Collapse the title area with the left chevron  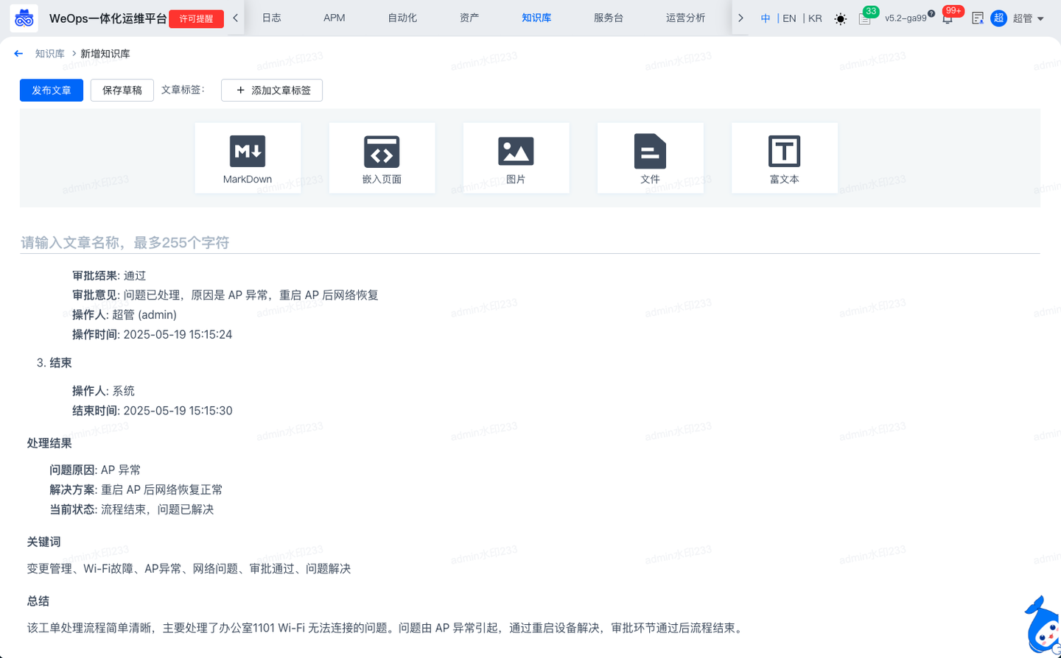coord(236,16)
